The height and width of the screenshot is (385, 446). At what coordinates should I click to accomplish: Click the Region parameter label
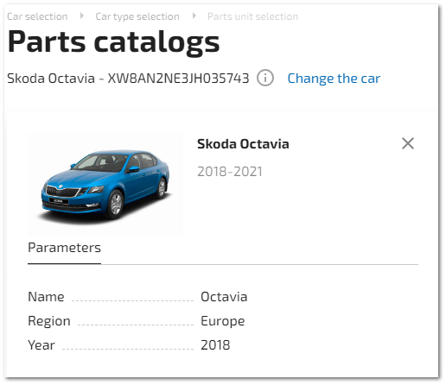click(49, 321)
